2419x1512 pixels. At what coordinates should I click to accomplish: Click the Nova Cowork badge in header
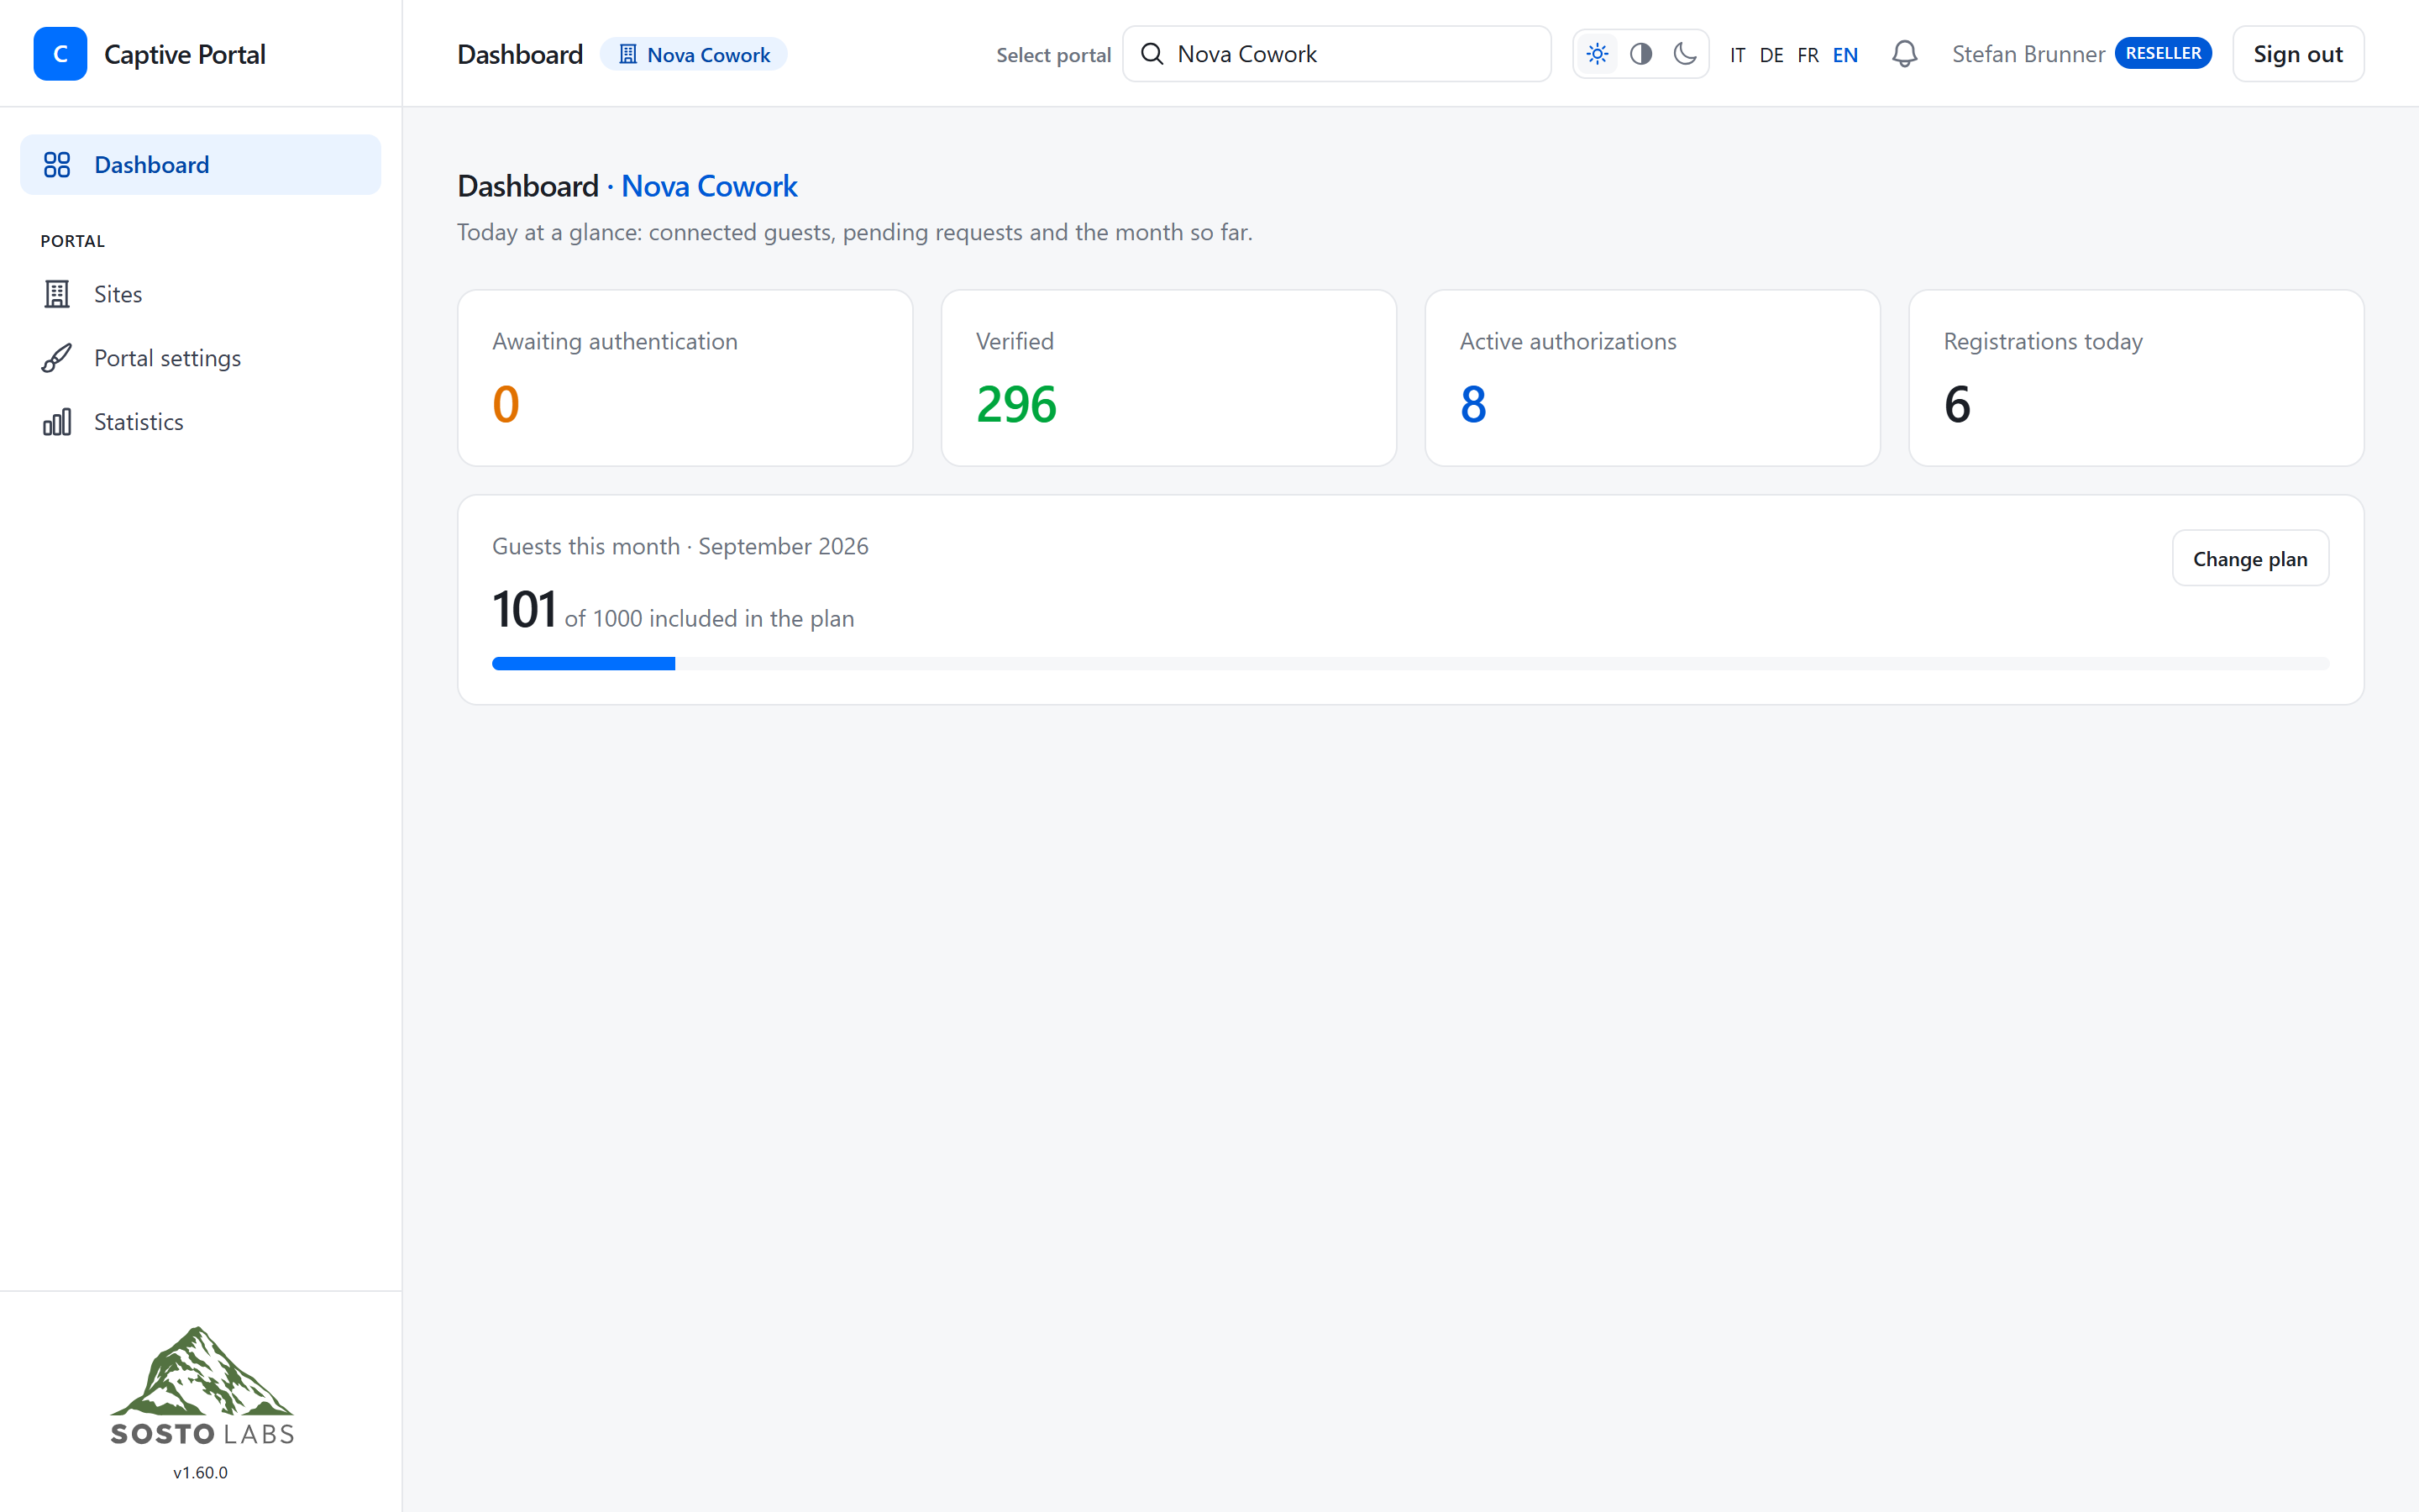(x=694, y=54)
